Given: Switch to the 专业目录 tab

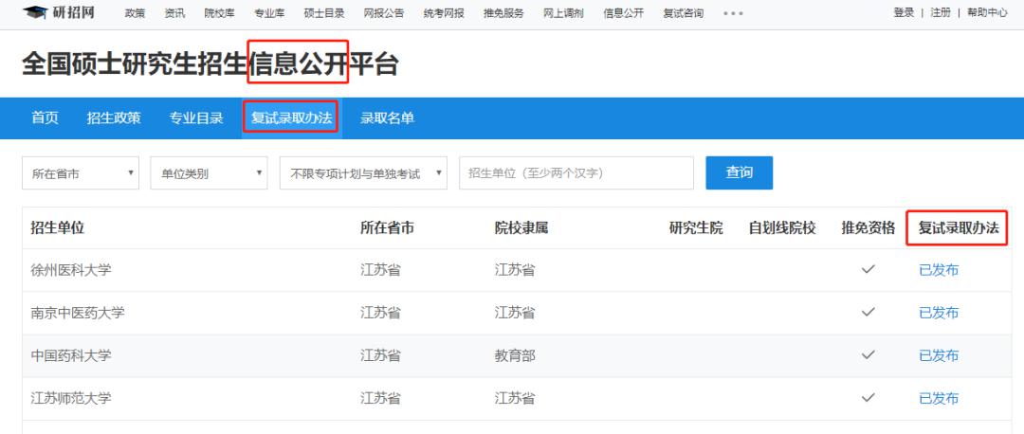Looking at the screenshot, I should (x=196, y=118).
